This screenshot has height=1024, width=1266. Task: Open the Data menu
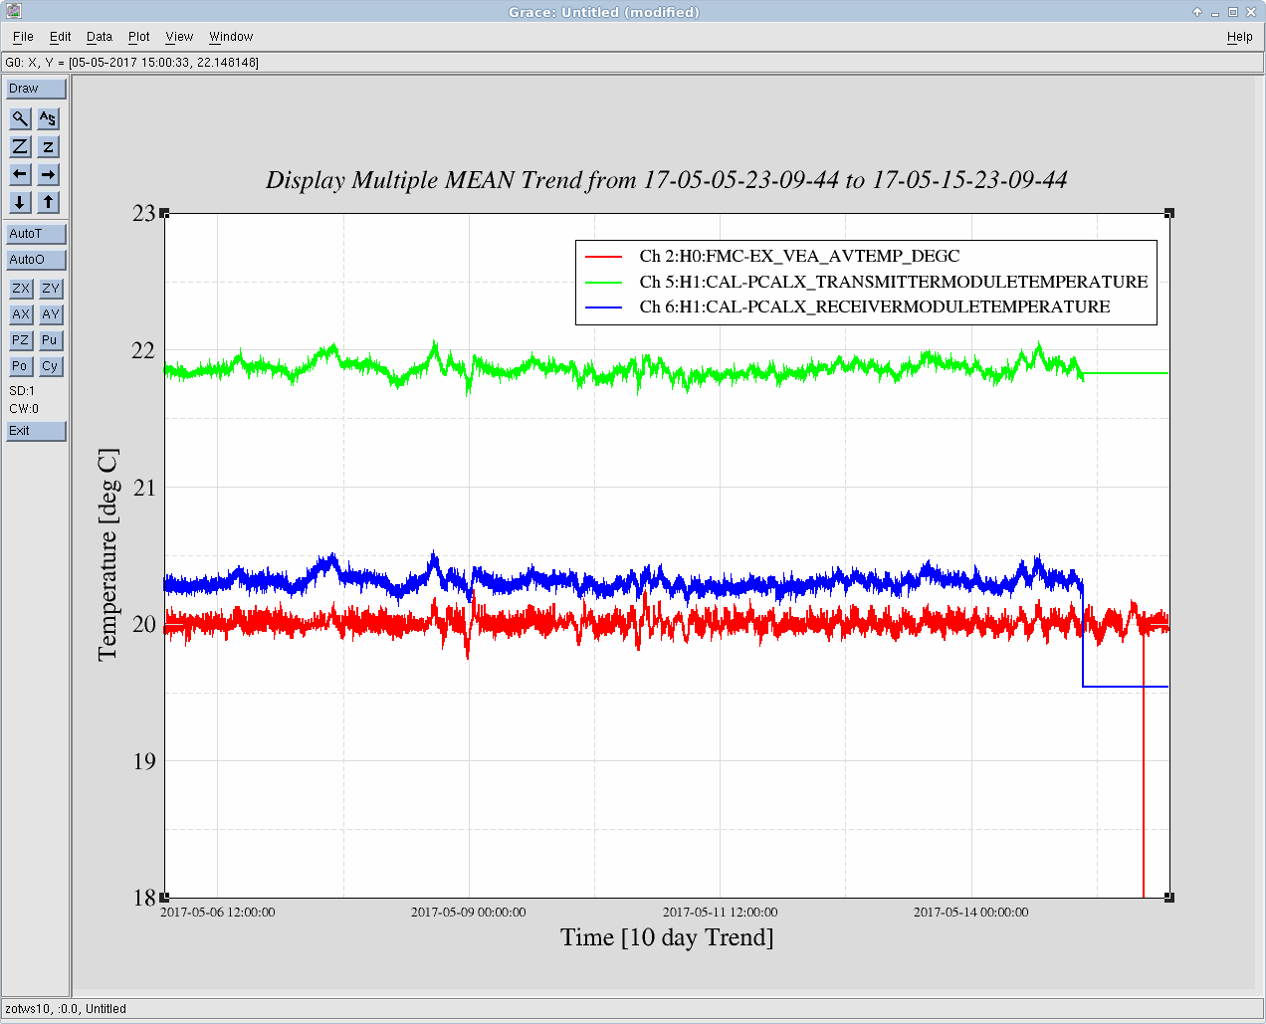(x=100, y=37)
